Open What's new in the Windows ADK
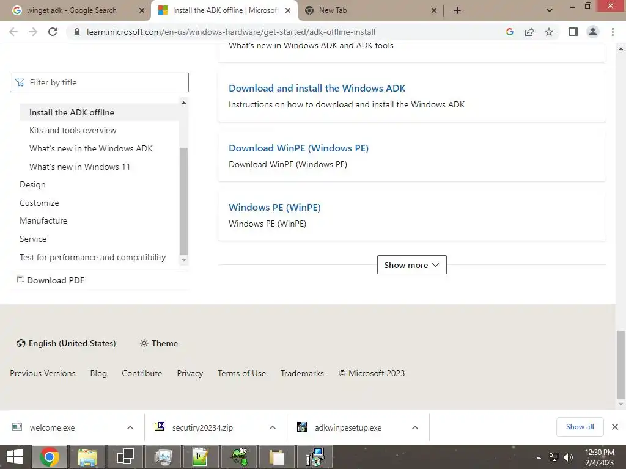The image size is (626, 469). (x=91, y=149)
